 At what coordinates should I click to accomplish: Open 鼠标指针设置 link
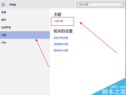(61, 50)
